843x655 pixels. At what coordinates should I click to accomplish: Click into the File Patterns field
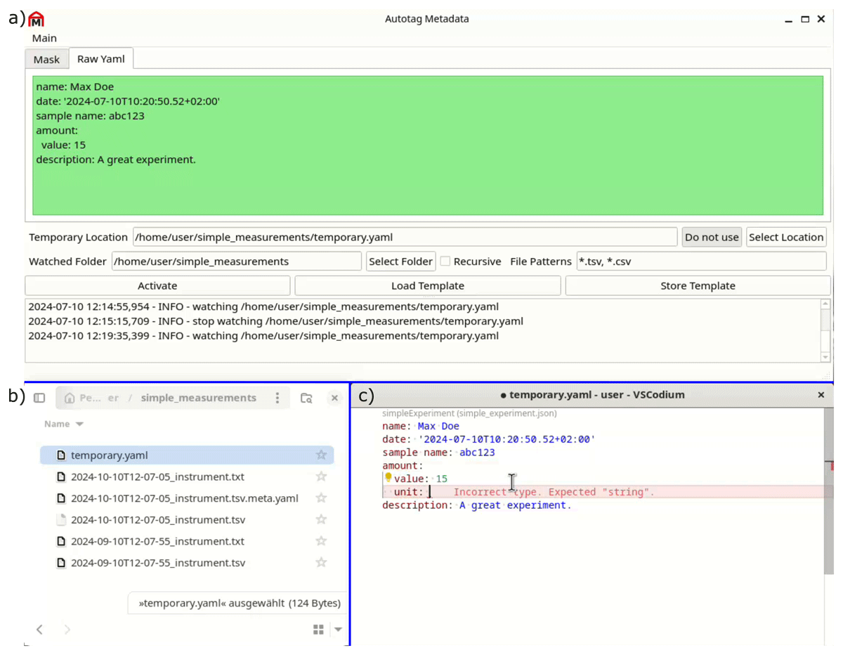coord(700,261)
